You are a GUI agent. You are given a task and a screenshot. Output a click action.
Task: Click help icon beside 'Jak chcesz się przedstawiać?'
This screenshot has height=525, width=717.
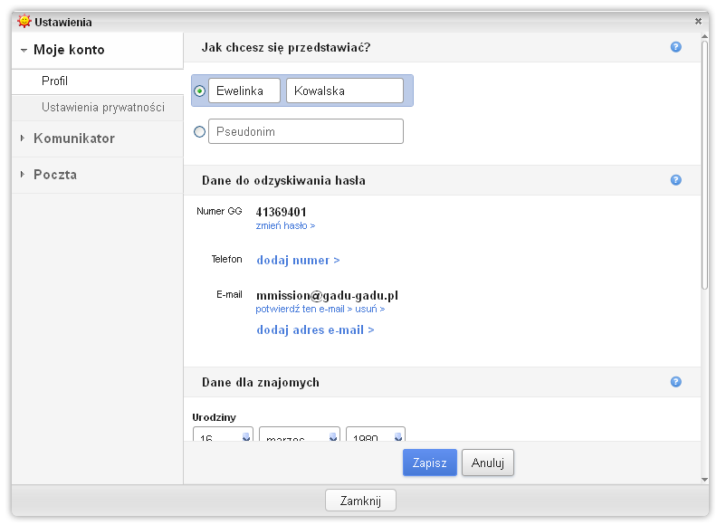click(x=675, y=47)
